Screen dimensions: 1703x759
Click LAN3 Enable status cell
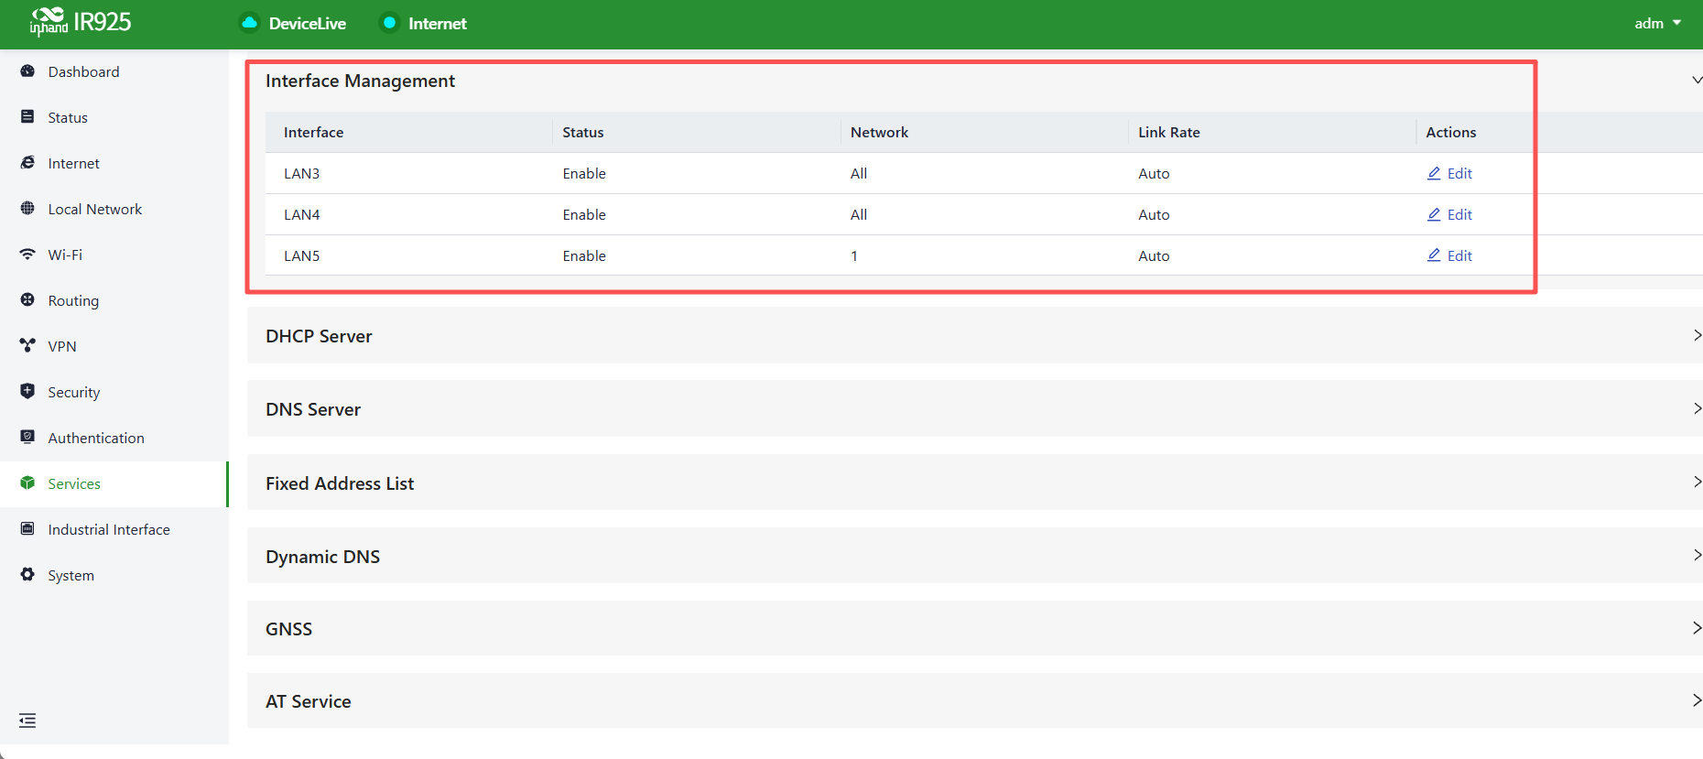[x=584, y=173]
